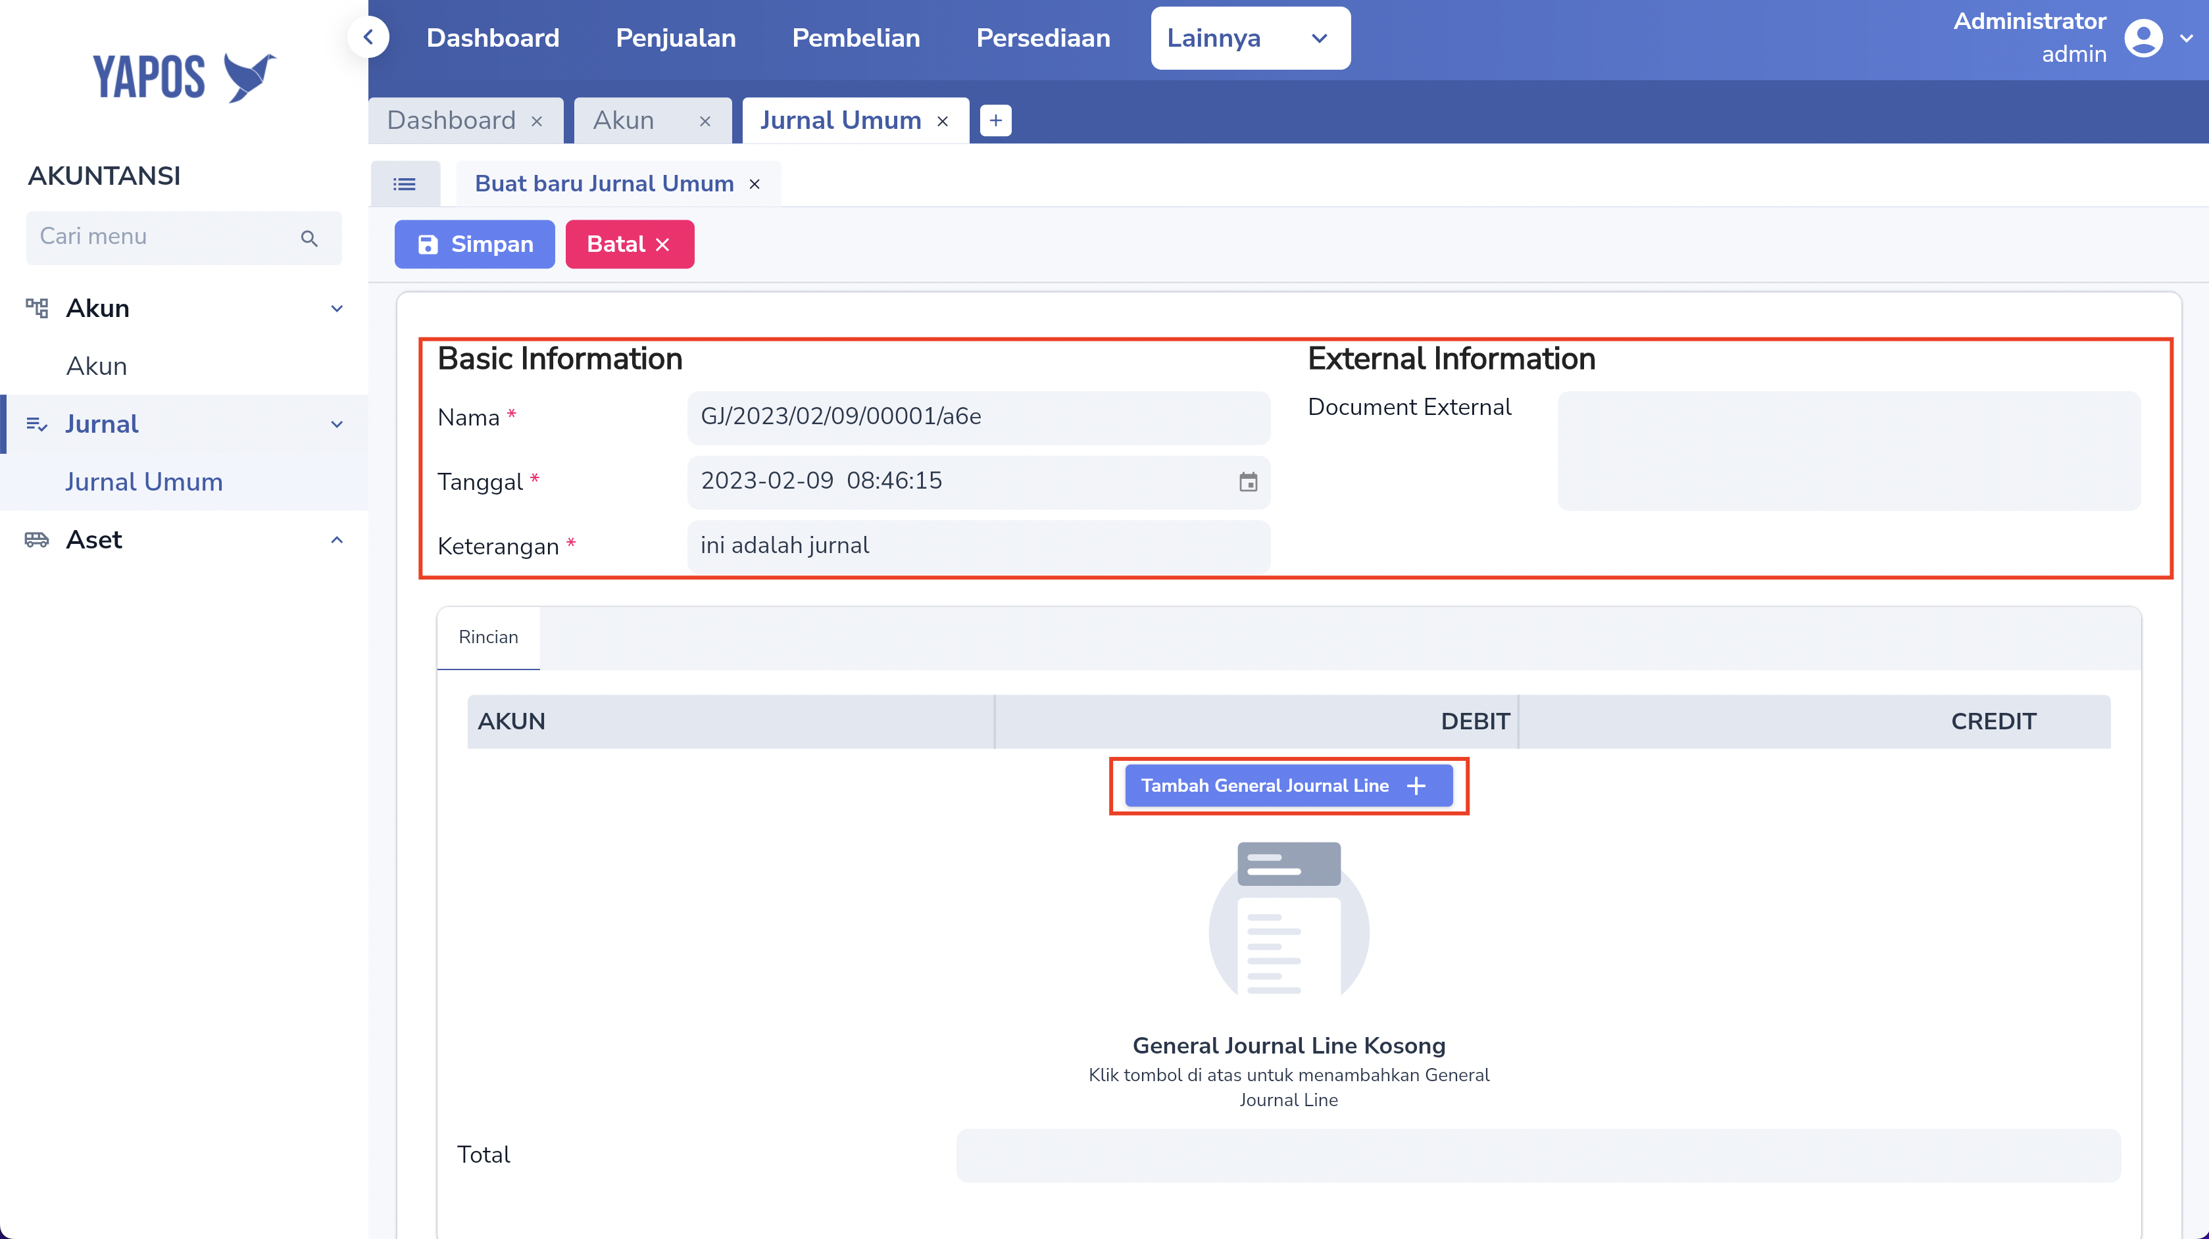Click the Simpan button
The image size is (2209, 1239).
coord(474,245)
